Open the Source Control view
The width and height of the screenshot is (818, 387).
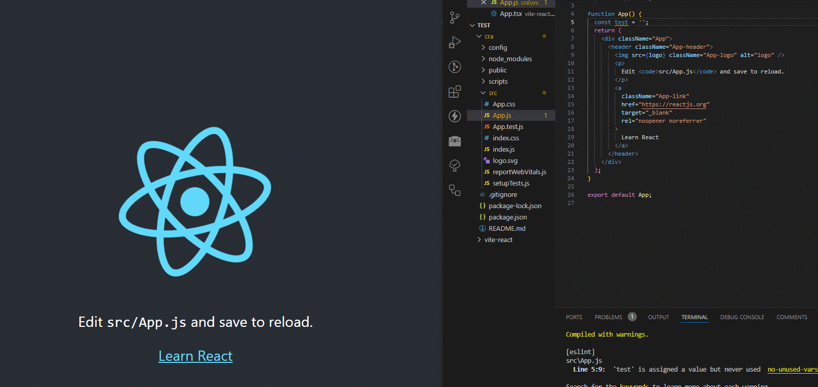[454, 17]
